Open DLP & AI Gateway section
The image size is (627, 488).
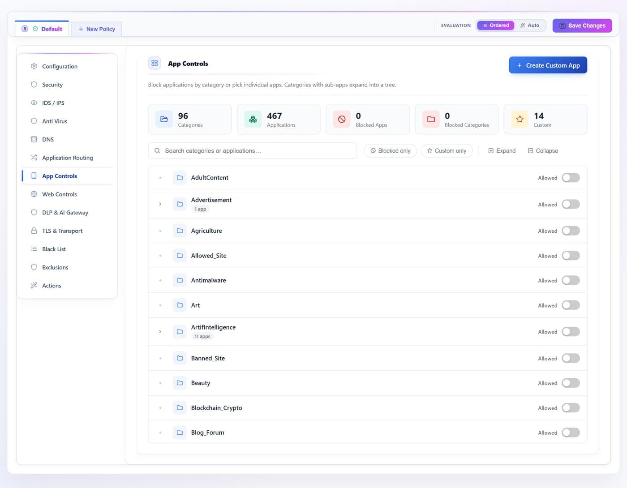tap(68, 213)
